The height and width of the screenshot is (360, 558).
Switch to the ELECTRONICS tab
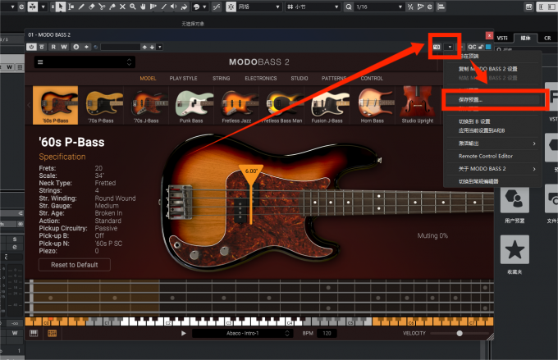coord(260,78)
